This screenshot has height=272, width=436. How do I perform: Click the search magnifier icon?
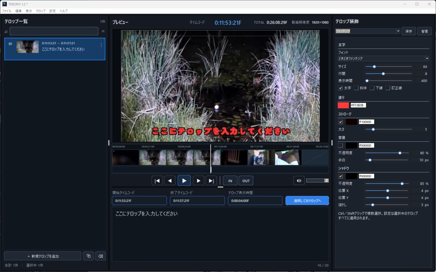[6, 31]
